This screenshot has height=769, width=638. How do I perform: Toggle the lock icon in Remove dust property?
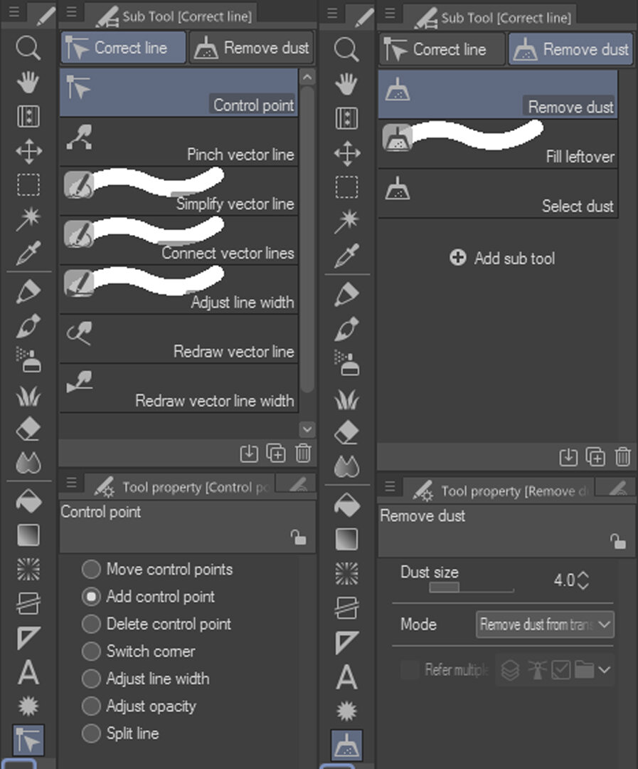[x=618, y=541]
